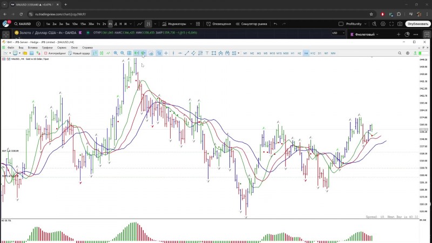
Task: Toggle chart shift in MetaTrader toolbar
Action: tap(143, 53)
